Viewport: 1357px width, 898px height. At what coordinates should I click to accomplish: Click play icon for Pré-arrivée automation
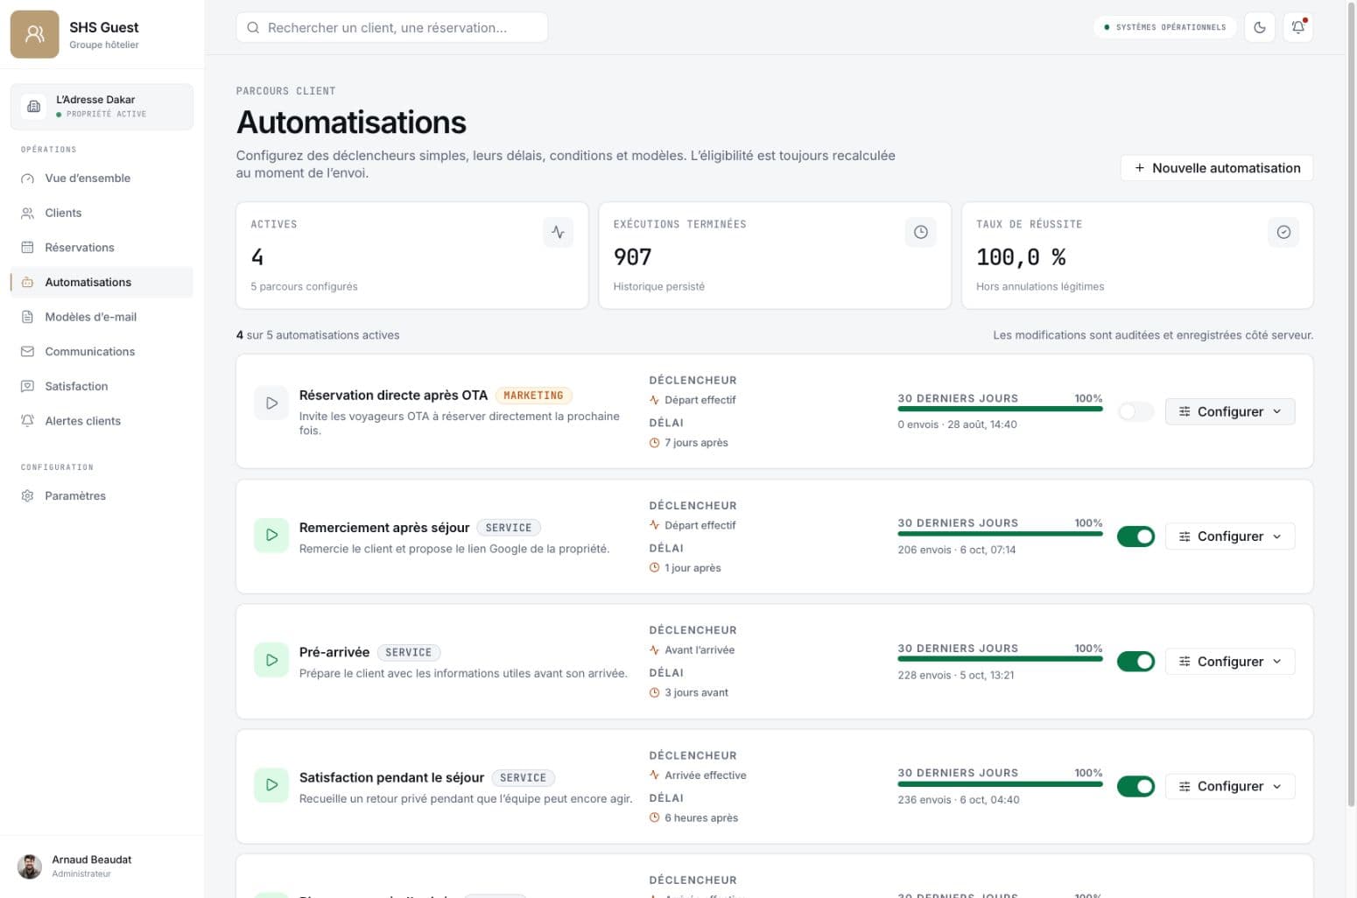coord(271,660)
